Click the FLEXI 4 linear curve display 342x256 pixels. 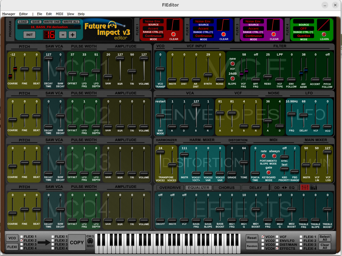(x=324, y=25)
